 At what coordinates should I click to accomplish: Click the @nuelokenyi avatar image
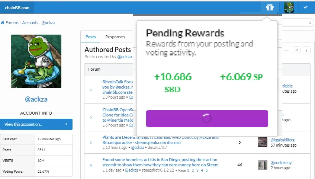[263, 165]
